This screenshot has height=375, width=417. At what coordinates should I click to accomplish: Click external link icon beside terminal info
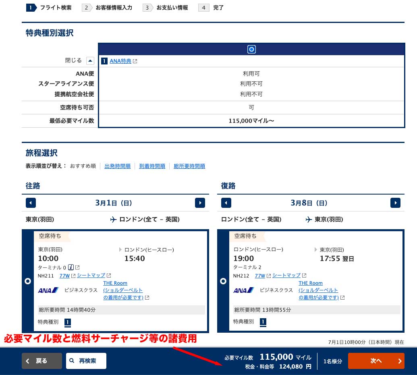77,267
